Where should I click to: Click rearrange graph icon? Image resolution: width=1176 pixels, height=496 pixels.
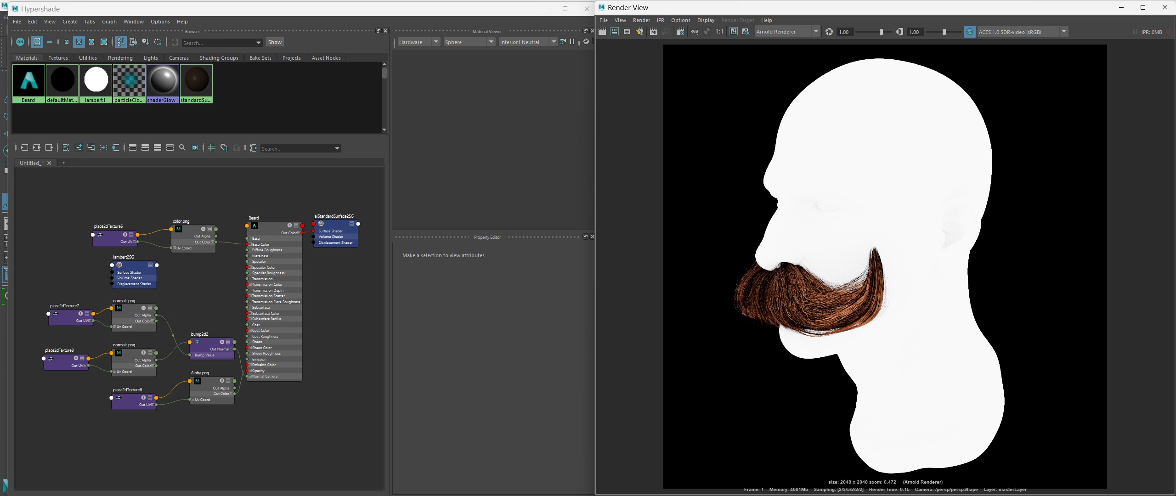tap(103, 147)
